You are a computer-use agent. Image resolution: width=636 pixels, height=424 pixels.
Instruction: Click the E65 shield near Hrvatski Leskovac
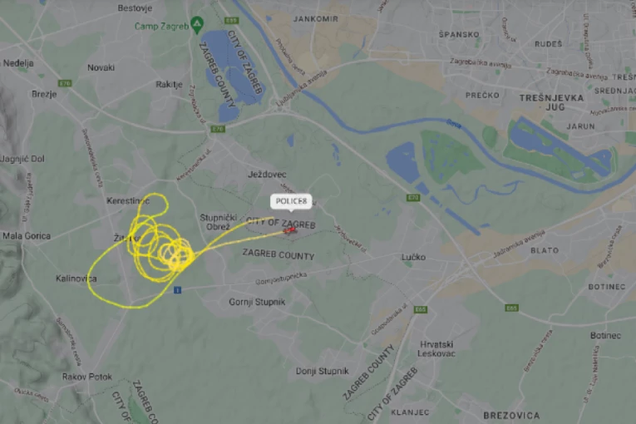coord(420,309)
